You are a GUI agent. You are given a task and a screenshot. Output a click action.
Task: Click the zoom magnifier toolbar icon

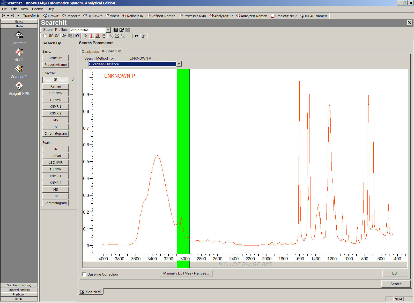tap(111, 36)
